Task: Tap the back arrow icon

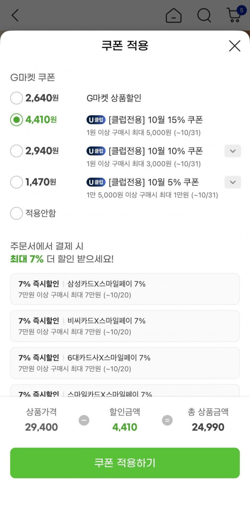Action: pos(15,15)
